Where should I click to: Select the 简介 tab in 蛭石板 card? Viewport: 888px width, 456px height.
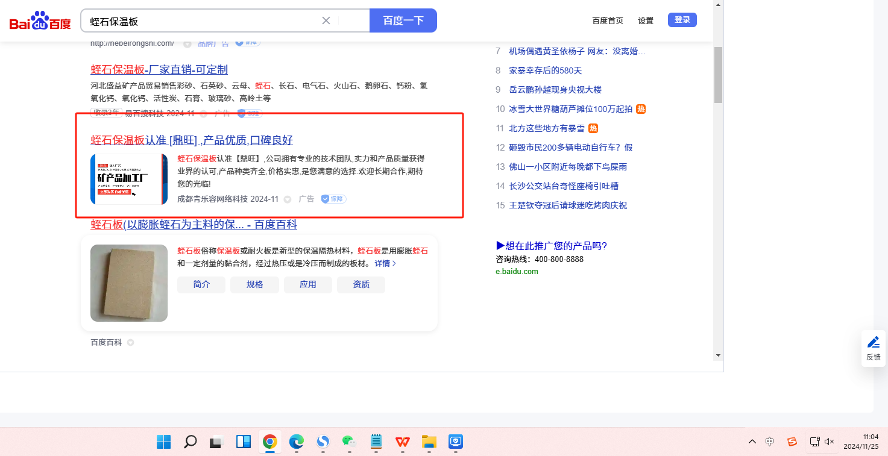coord(201,284)
